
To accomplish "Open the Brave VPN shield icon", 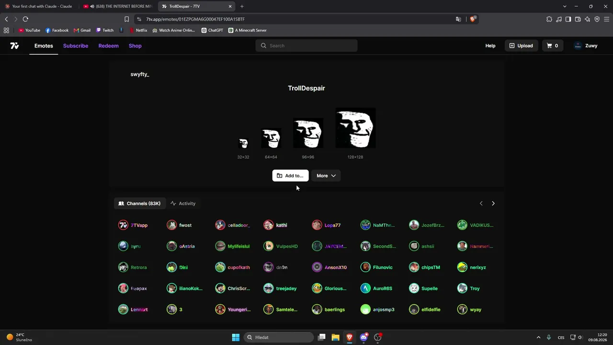I will 597,19.
